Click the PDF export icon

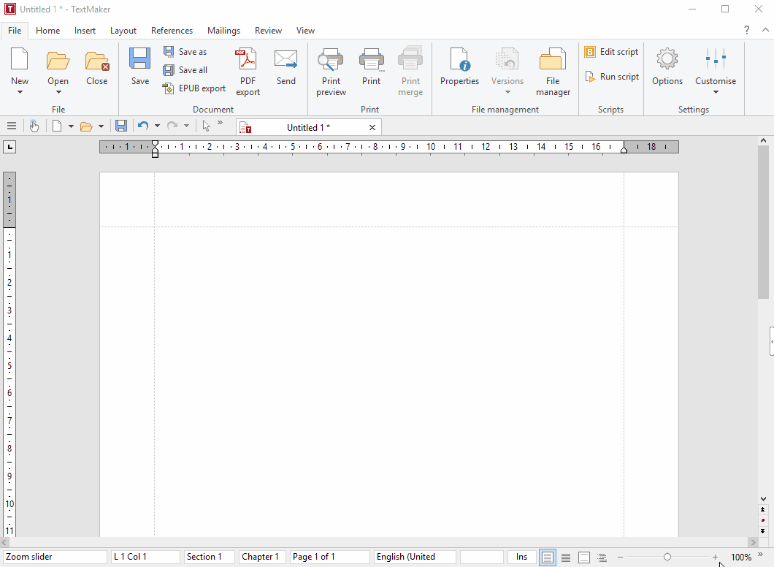[x=248, y=72]
